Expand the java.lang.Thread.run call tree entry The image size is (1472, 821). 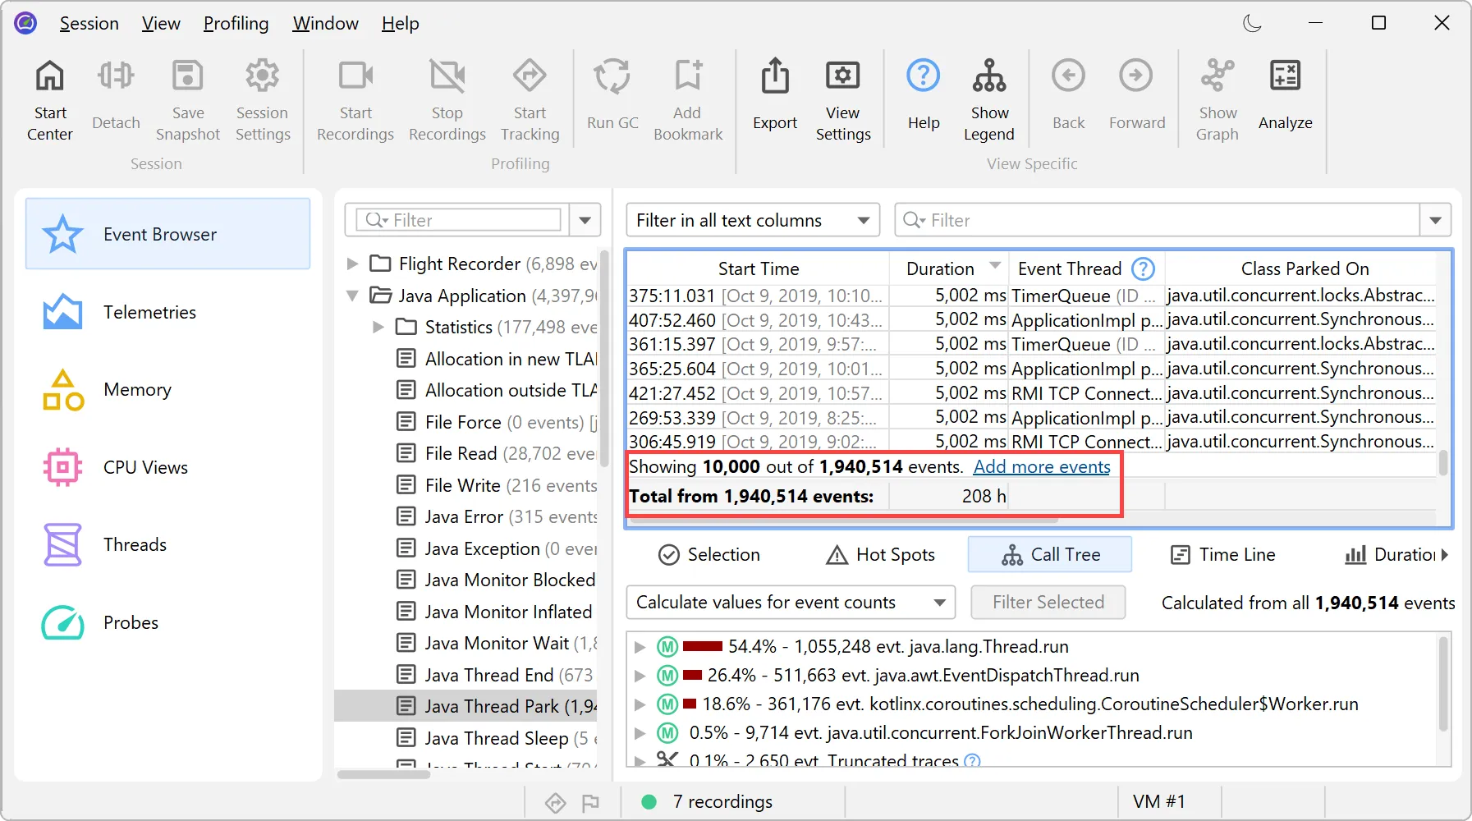click(640, 646)
